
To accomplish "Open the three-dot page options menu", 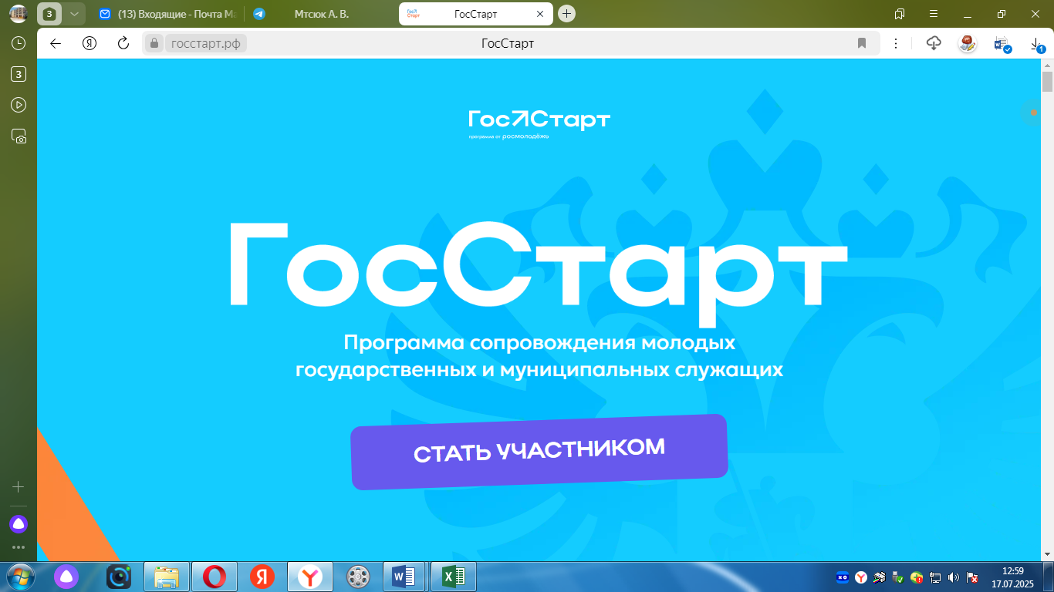I will 896,43.
